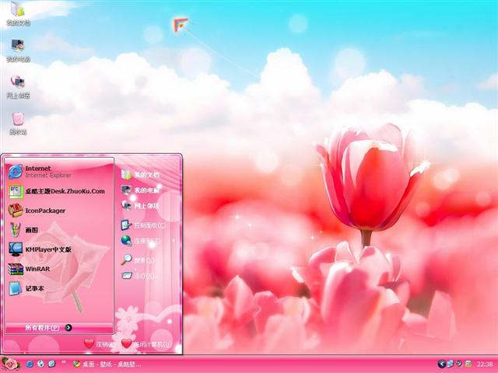Click the rose Start button on taskbar
The image size is (498, 373).
click(10, 364)
